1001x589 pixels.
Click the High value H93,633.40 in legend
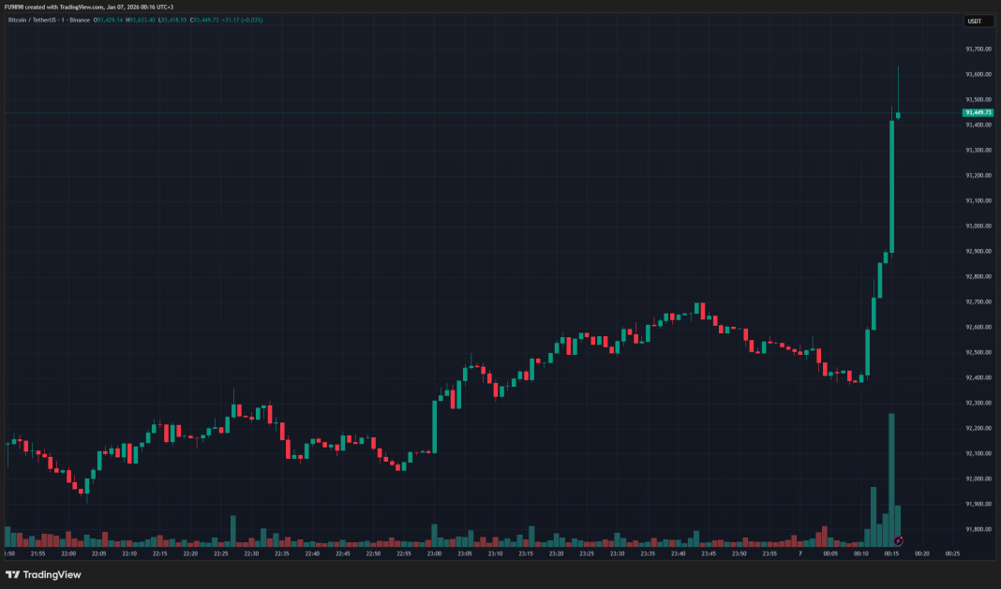141,19
